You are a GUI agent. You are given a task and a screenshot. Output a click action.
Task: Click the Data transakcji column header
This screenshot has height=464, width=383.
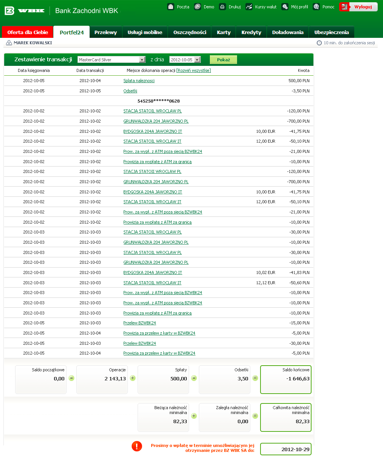[x=90, y=70]
